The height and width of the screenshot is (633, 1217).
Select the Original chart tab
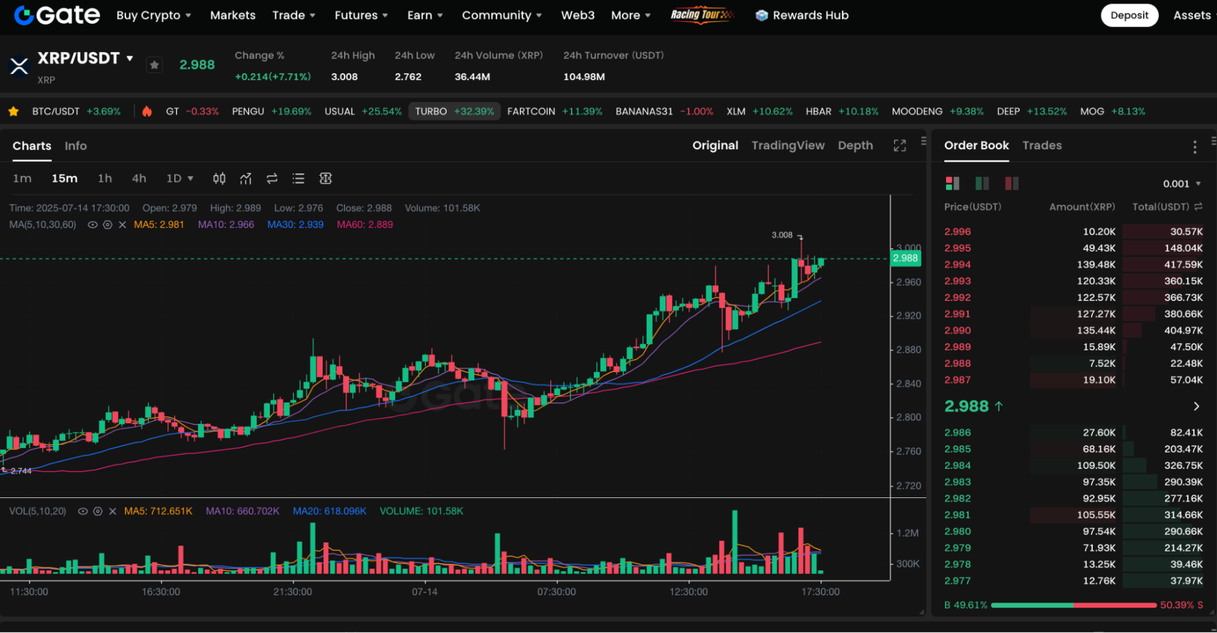715,145
